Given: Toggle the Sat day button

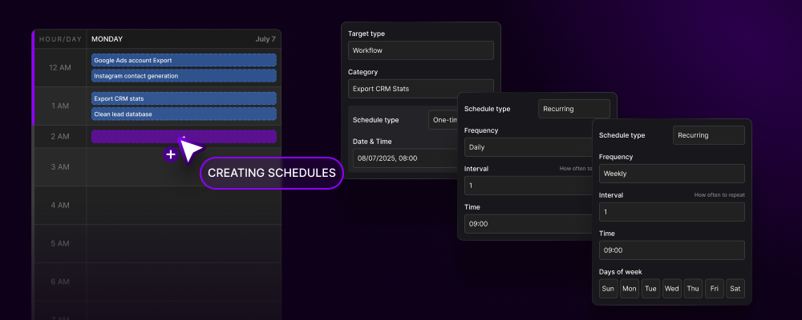Looking at the screenshot, I should click(x=735, y=288).
